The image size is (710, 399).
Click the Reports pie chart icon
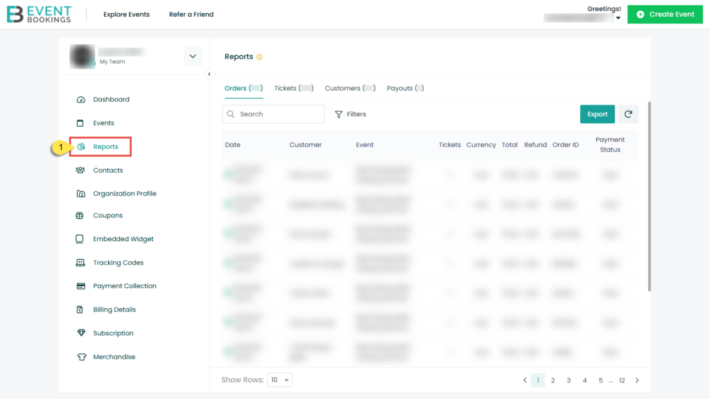(x=81, y=147)
